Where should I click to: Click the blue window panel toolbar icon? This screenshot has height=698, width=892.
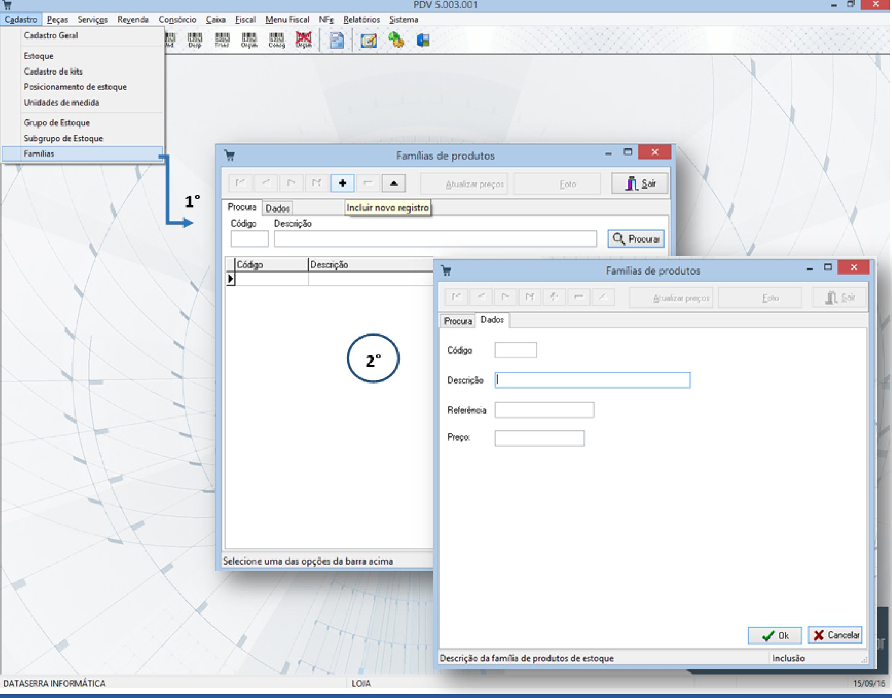(423, 40)
